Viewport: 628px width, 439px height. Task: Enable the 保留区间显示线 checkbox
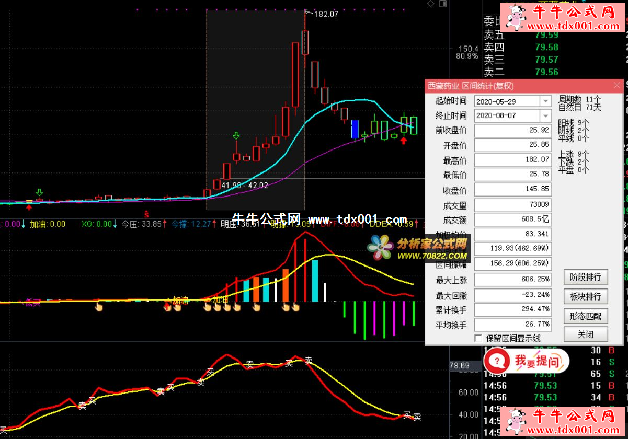[x=478, y=339]
